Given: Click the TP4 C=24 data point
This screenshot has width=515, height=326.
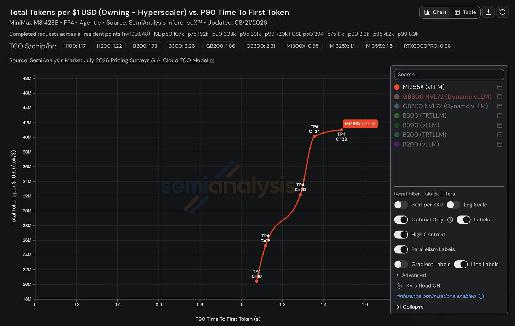Looking at the screenshot, I should point(314,136).
